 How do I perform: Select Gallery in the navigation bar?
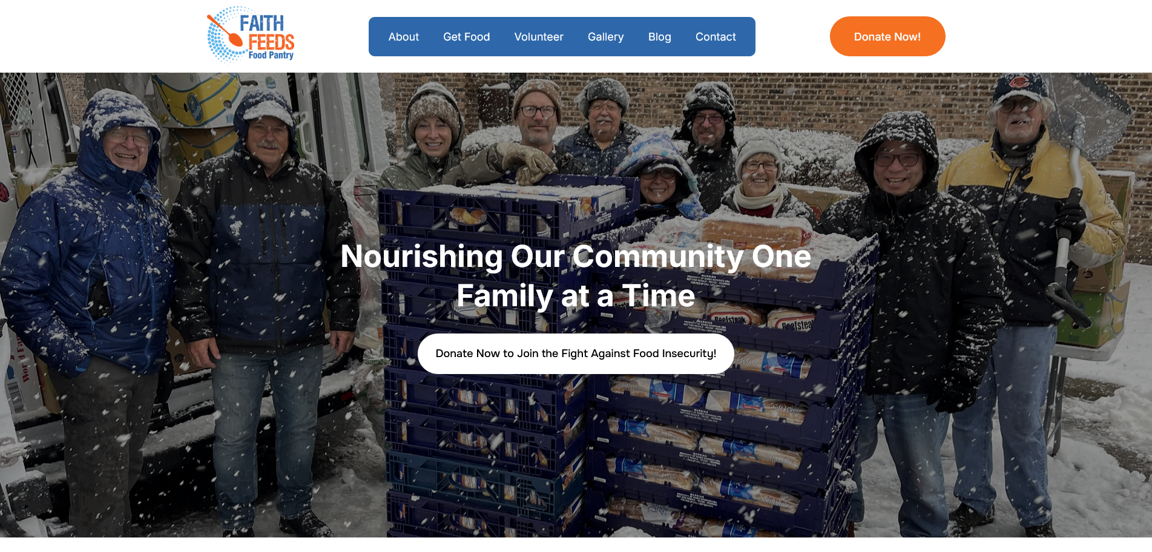tap(605, 37)
